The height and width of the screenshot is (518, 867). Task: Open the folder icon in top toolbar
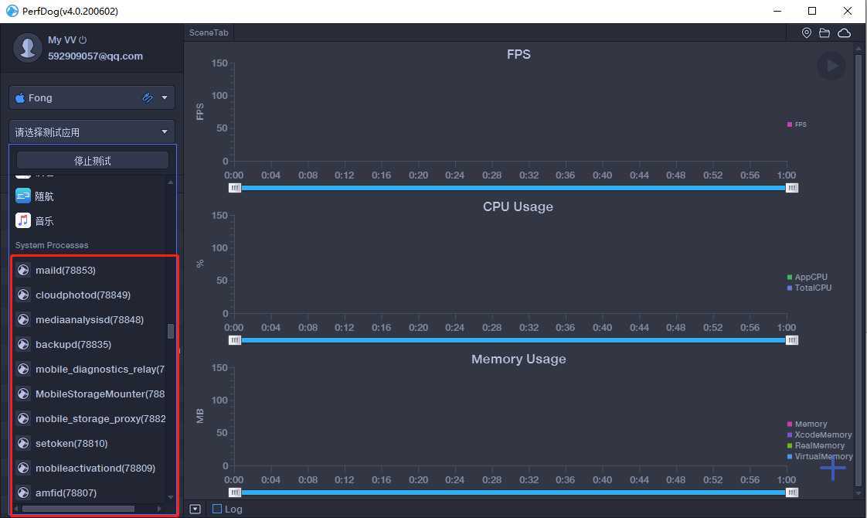(x=824, y=33)
